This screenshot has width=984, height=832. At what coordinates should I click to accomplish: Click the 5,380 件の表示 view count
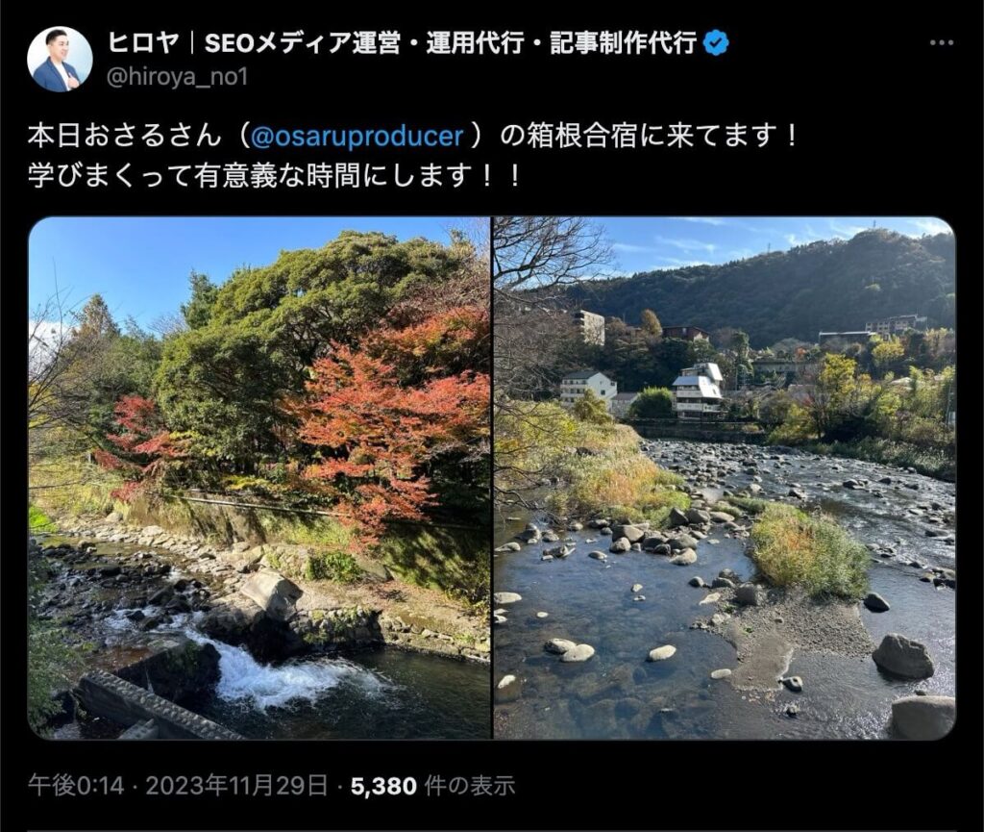click(433, 786)
